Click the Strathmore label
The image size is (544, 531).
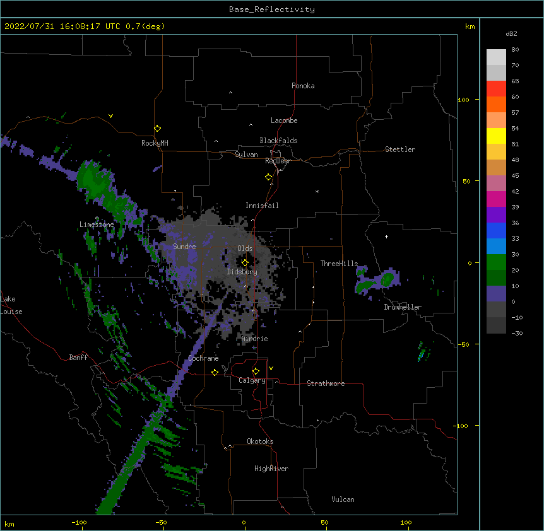coord(326,383)
